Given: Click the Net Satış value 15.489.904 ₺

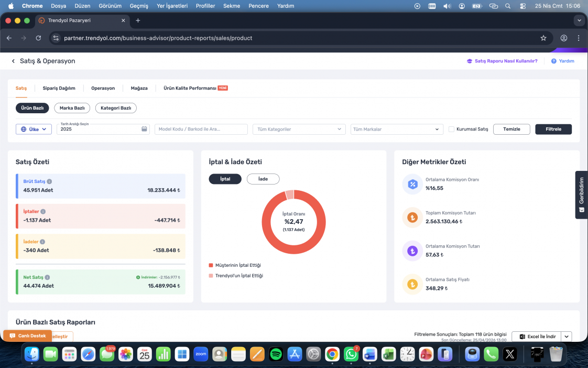Looking at the screenshot, I should (164, 286).
